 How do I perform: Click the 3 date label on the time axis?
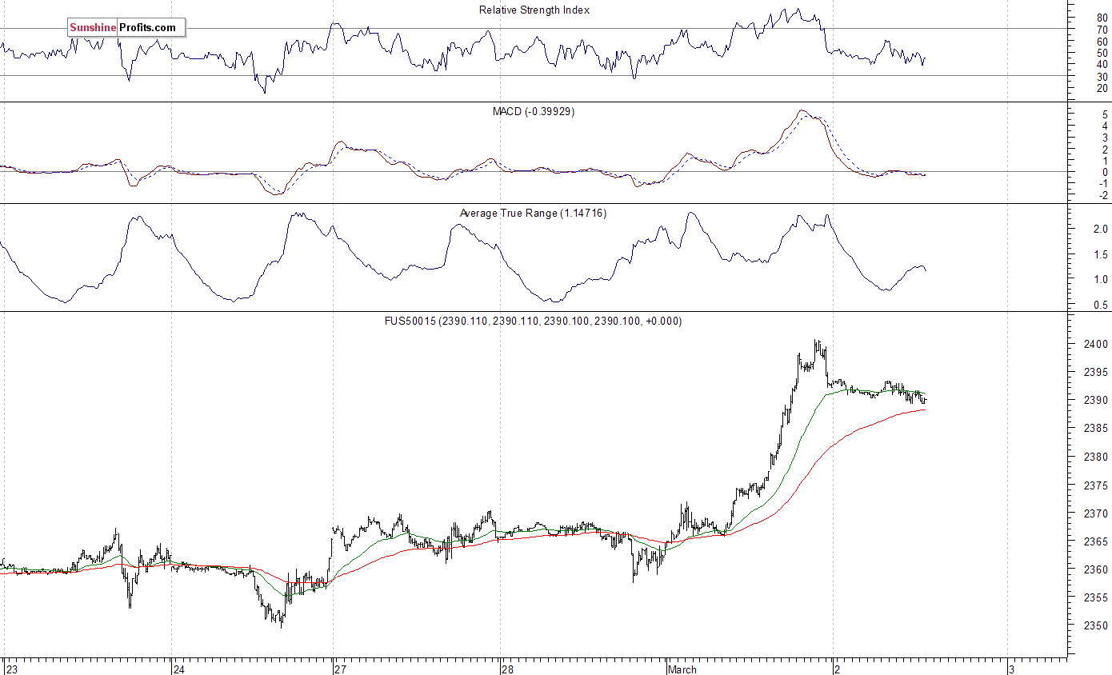click(x=1013, y=669)
